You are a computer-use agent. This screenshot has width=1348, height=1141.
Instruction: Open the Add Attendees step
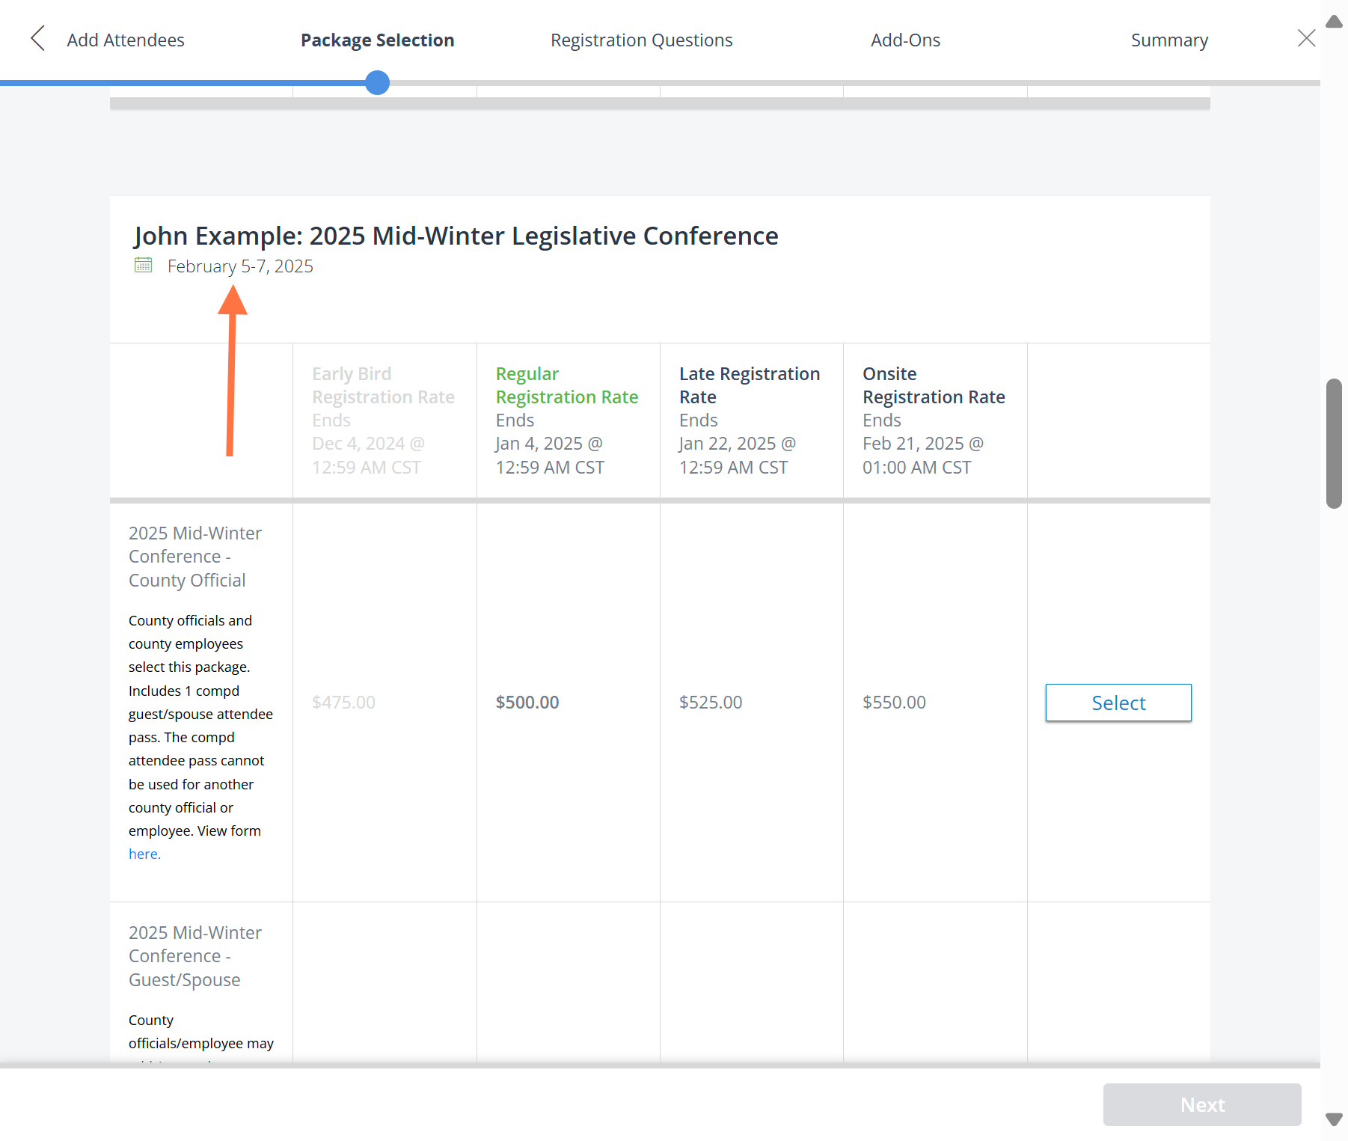(126, 40)
